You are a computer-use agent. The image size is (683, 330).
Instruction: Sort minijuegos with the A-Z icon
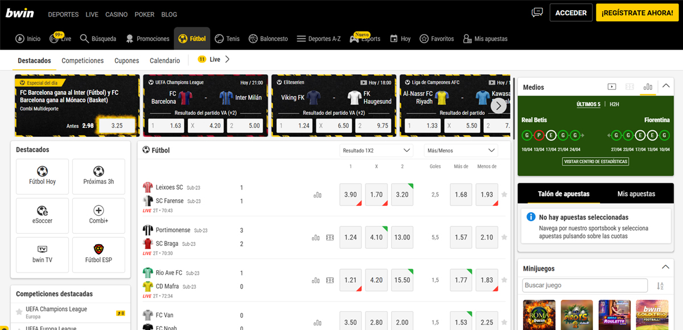tap(660, 286)
